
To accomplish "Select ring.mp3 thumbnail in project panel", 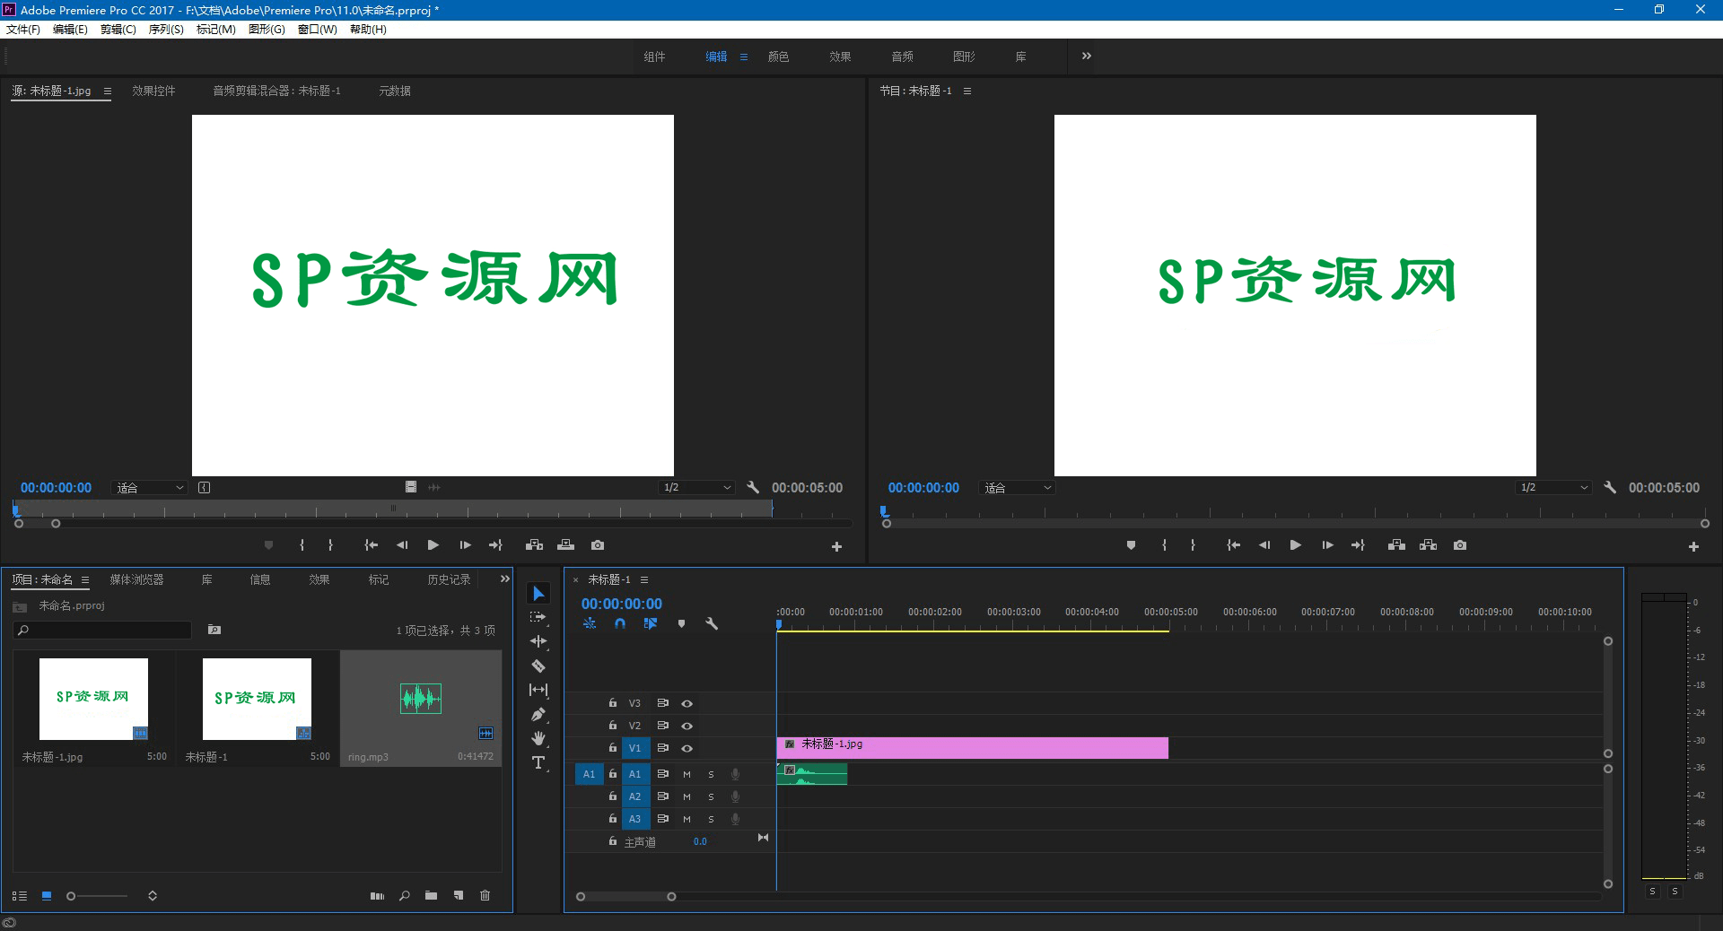I will (x=421, y=698).
